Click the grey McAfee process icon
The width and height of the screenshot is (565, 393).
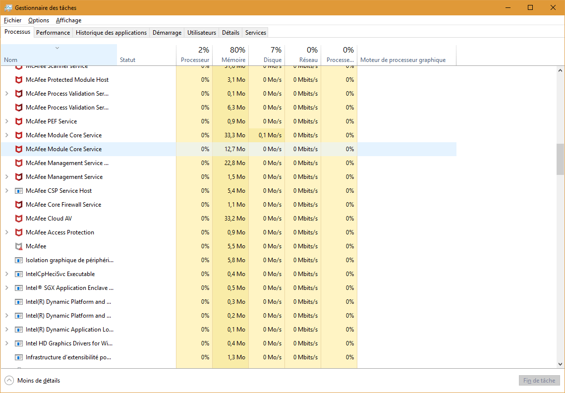point(19,246)
